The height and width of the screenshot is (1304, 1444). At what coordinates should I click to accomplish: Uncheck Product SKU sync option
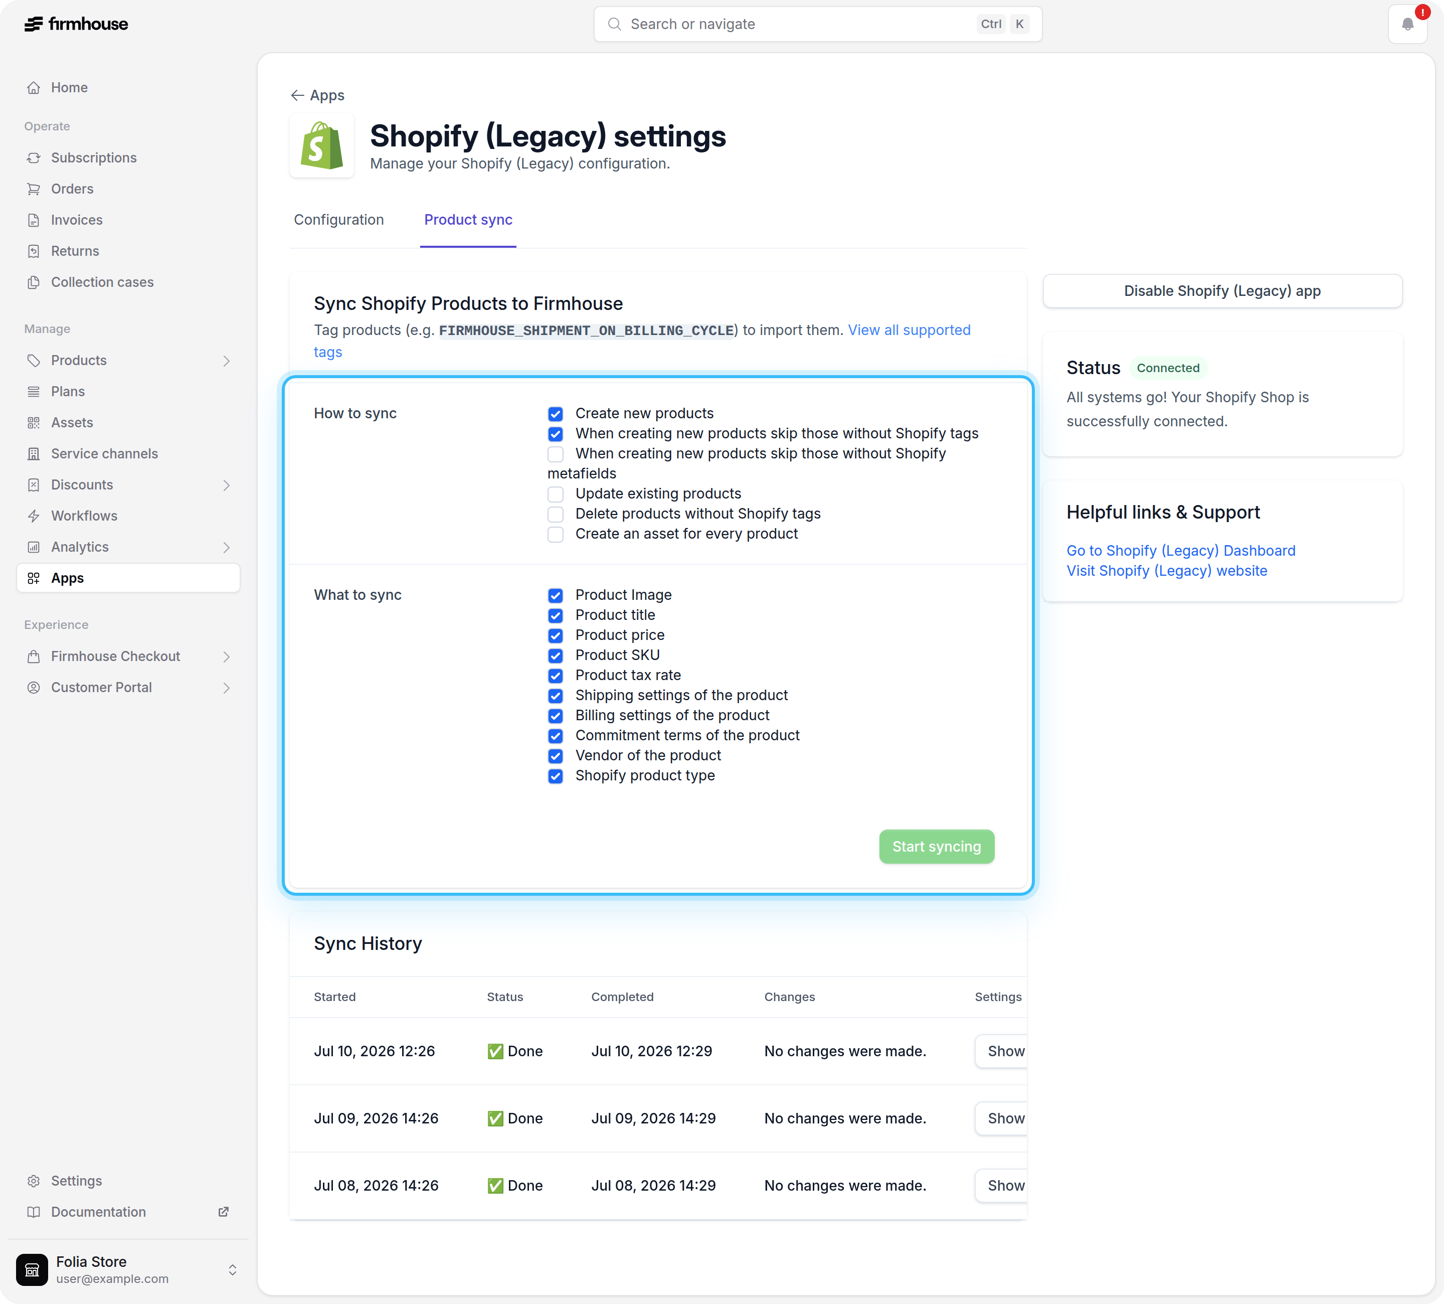point(555,656)
